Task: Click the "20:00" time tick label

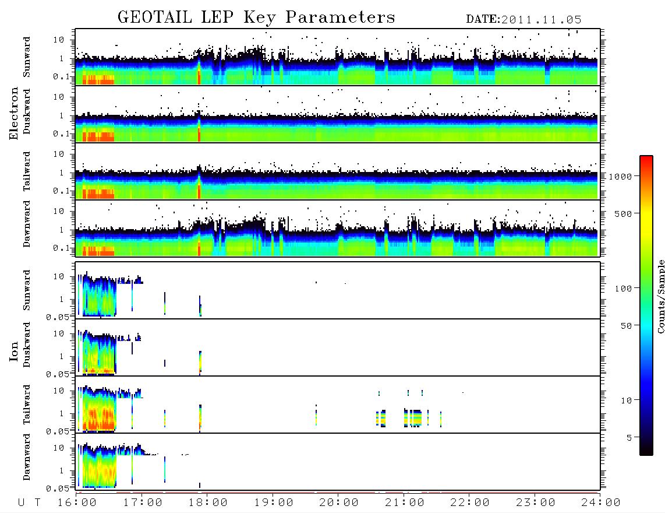Action: tap(339, 503)
